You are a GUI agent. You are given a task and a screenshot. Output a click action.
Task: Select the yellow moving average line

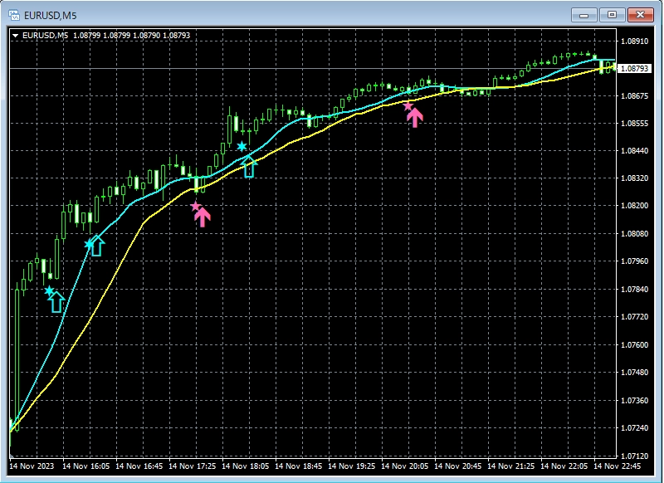[x=133, y=242]
